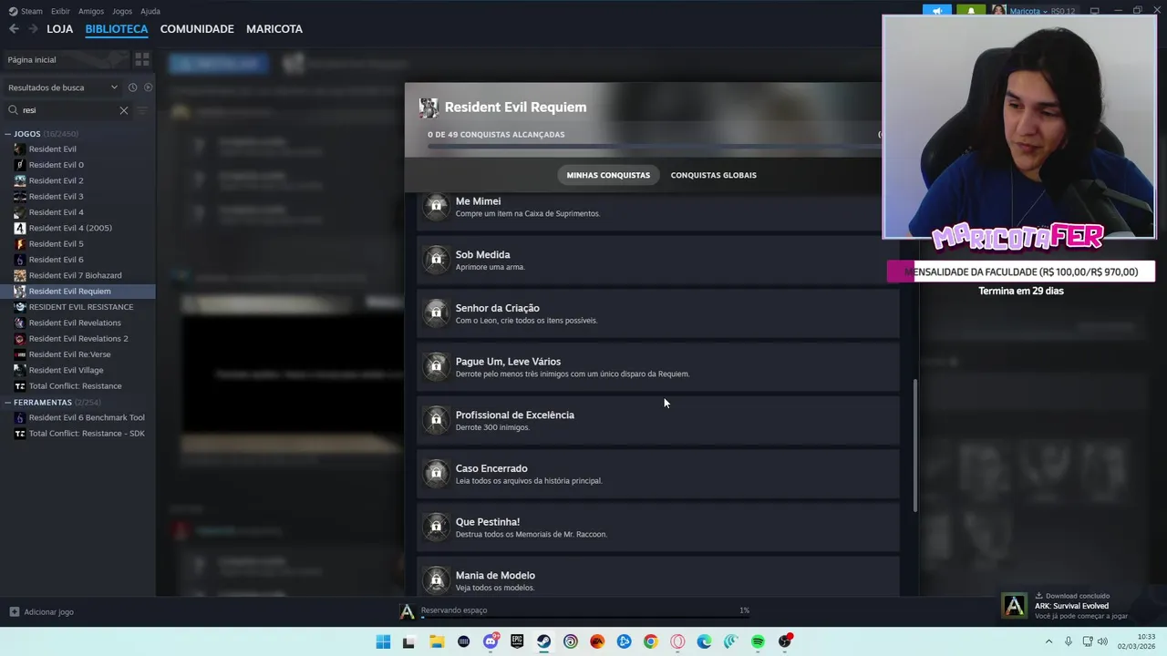Click the Sob Medida achievement lock icon

(x=437, y=260)
